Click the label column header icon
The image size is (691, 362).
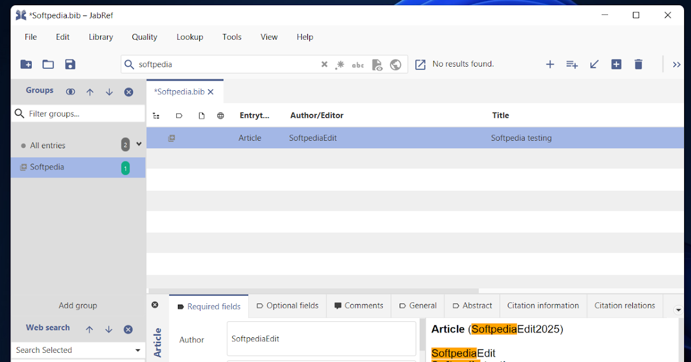(179, 115)
